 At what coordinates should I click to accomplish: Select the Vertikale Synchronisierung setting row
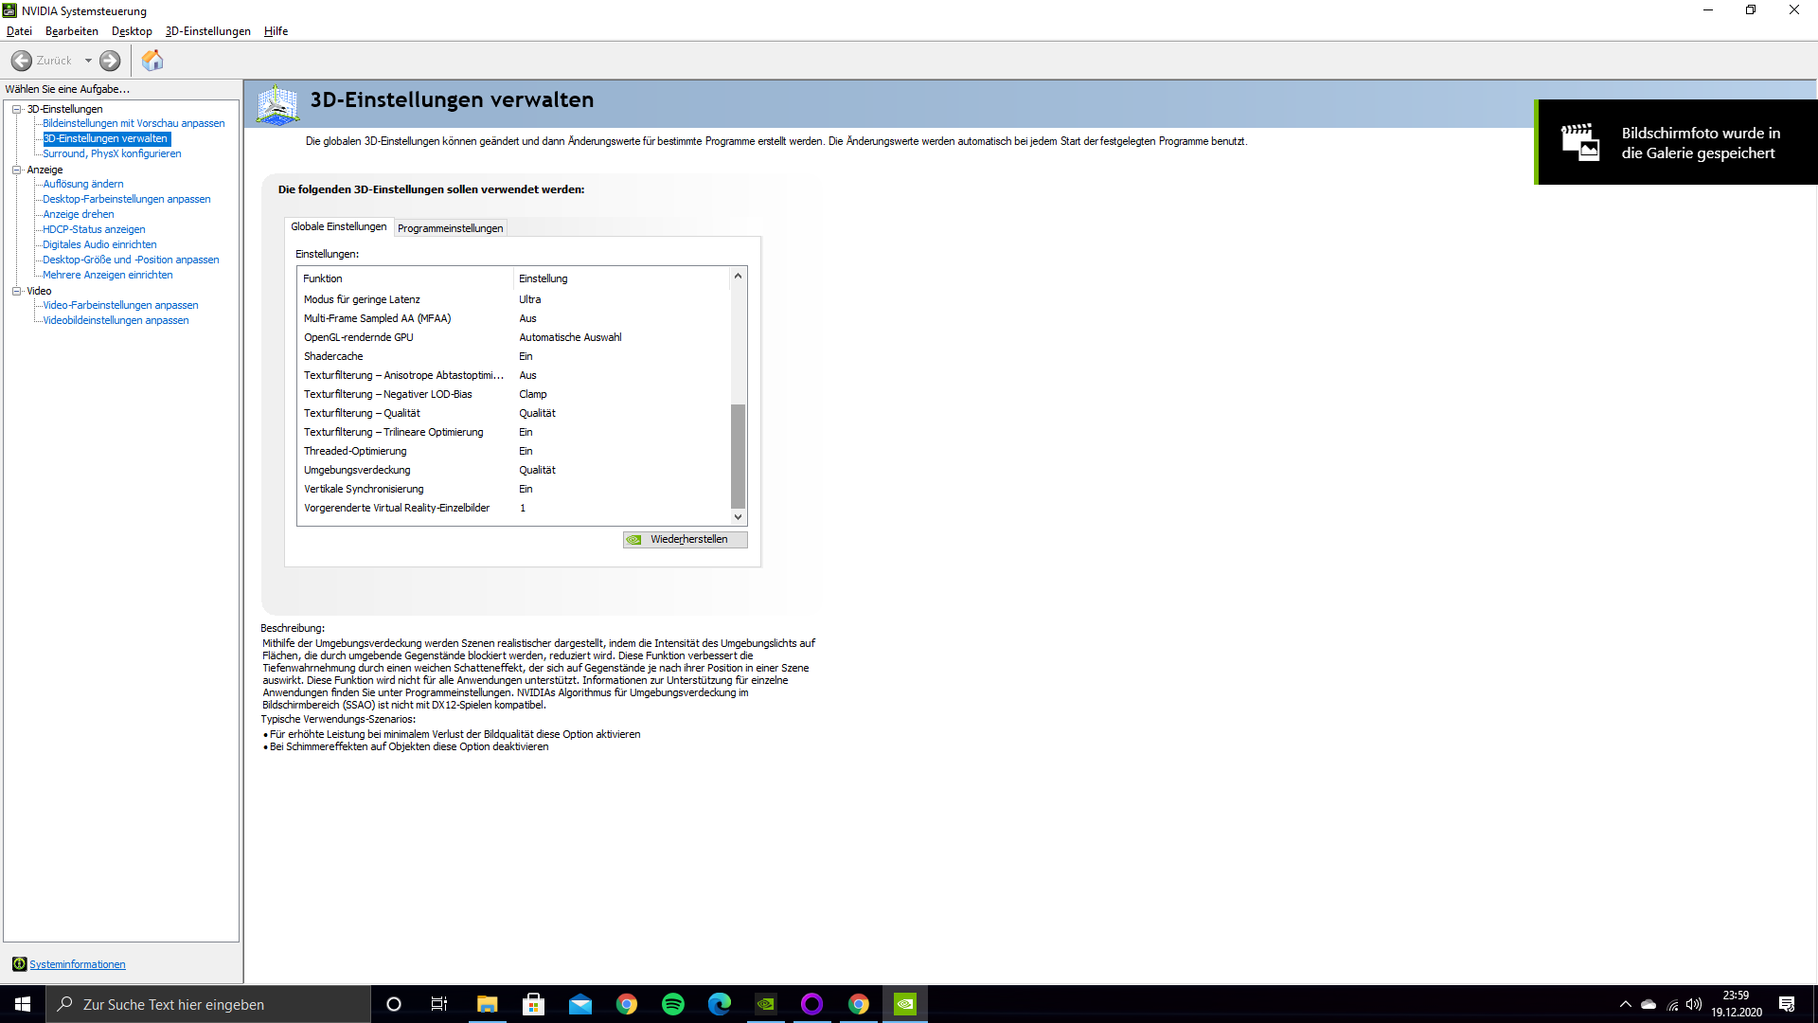pos(364,489)
